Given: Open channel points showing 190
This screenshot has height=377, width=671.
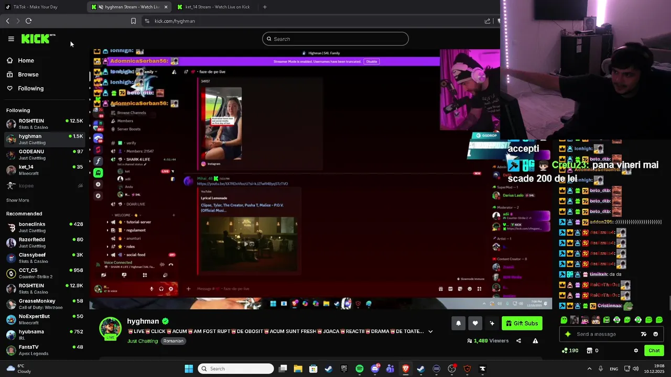Looking at the screenshot, I should point(570,350).
